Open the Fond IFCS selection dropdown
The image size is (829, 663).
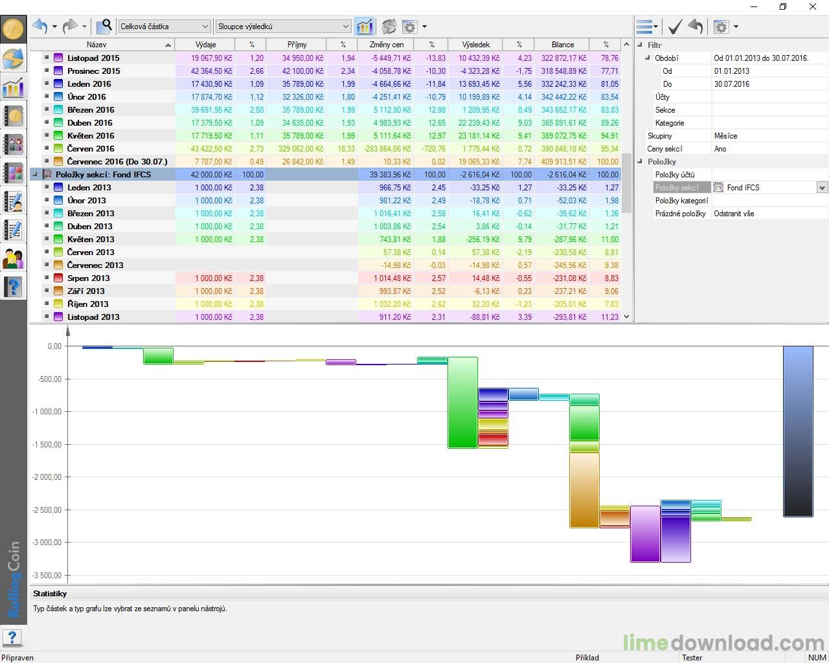point(821,187)
